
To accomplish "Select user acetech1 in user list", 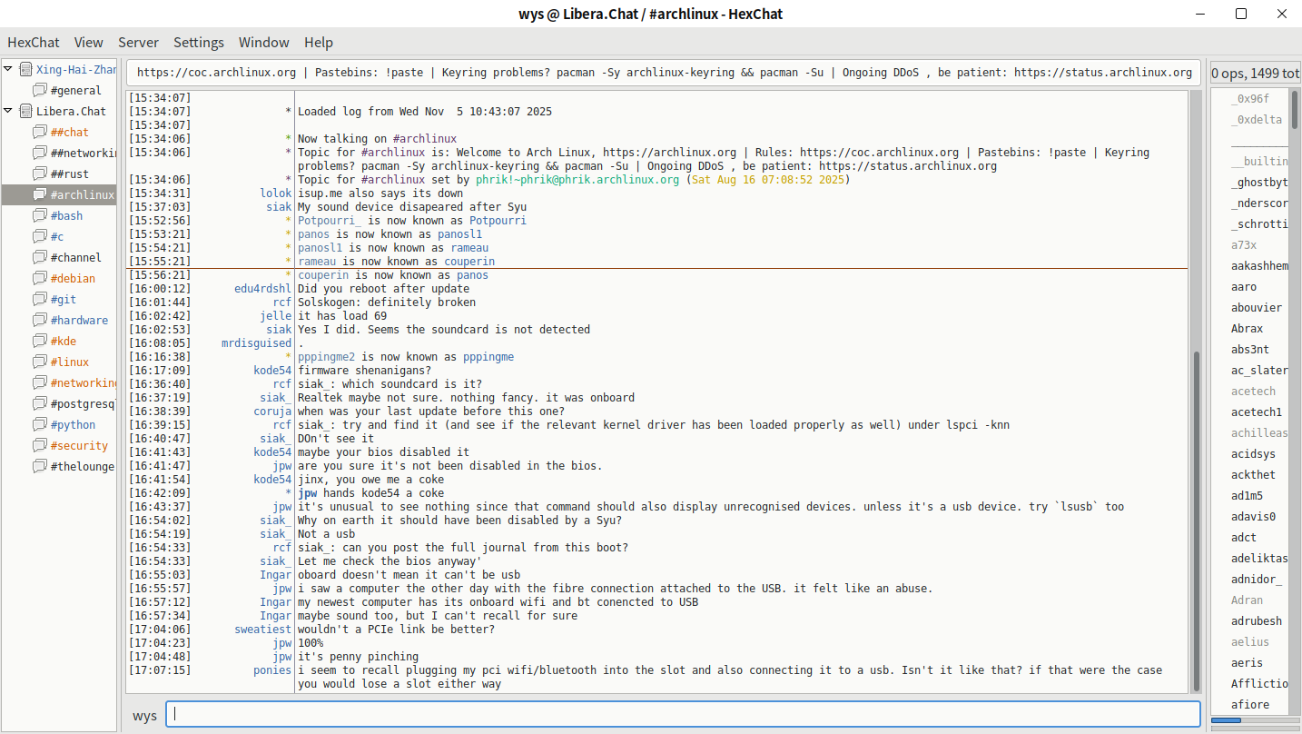I will point(1257,412).
